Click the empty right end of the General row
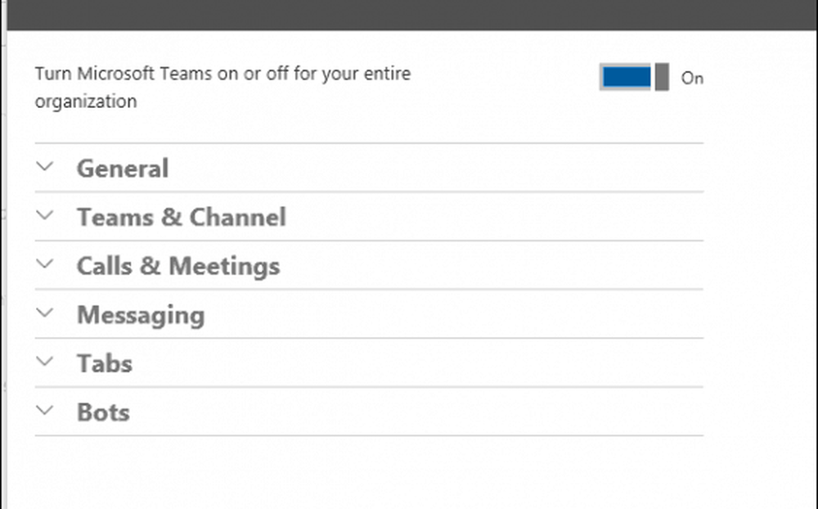This screenshot has width=818, height=509. (x=638, y=168)
